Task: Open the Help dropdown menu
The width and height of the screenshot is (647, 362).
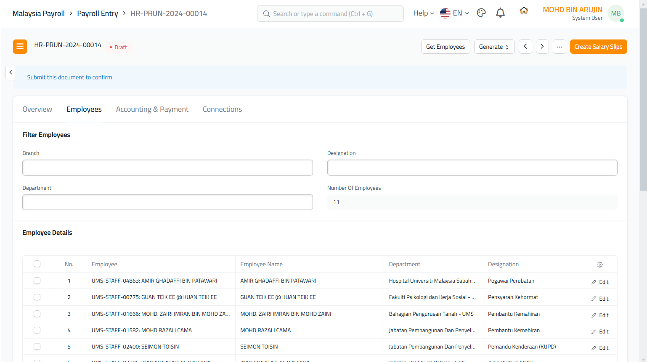Action: point(423,13)
